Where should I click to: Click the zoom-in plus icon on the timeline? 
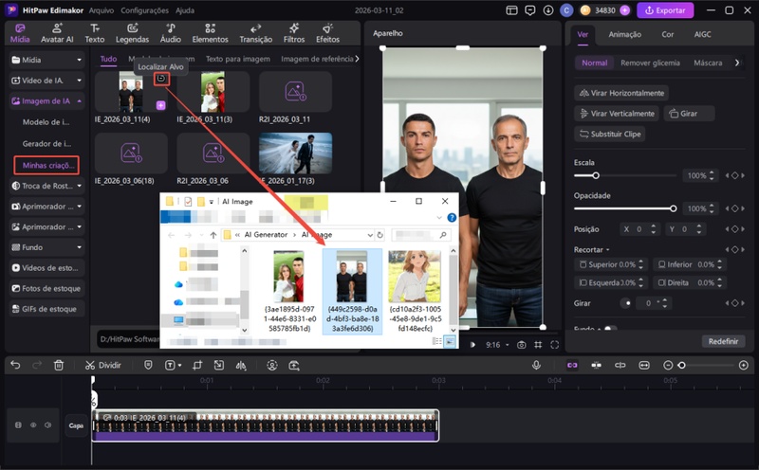pyautogui.click(x=743, y=365)
